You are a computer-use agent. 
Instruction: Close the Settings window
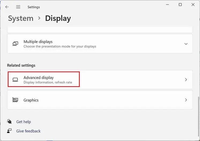(x=193, y=5)
